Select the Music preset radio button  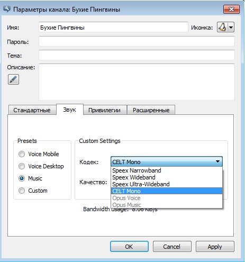click(x=22, y=178)
